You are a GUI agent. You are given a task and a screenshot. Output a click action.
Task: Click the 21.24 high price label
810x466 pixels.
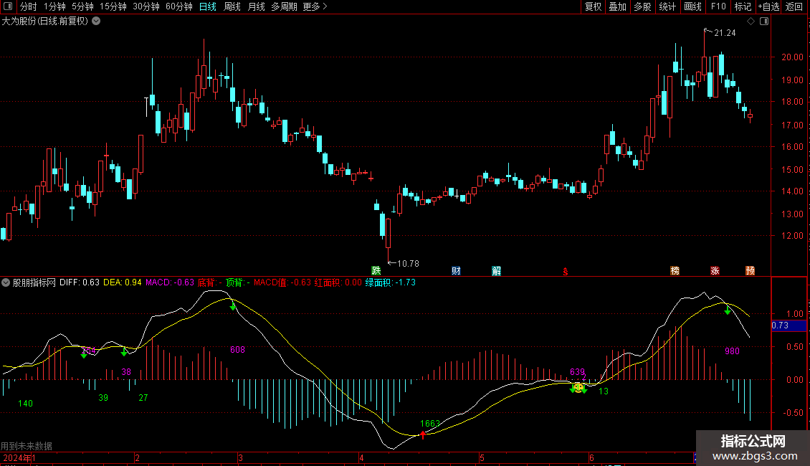point(725,33)
